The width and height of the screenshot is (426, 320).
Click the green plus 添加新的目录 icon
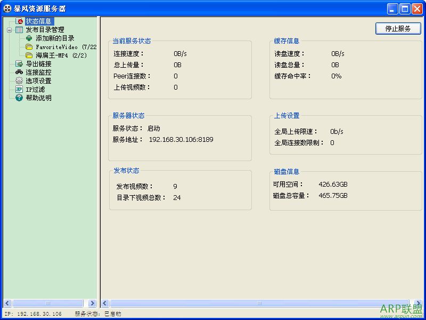pos(29,38)
